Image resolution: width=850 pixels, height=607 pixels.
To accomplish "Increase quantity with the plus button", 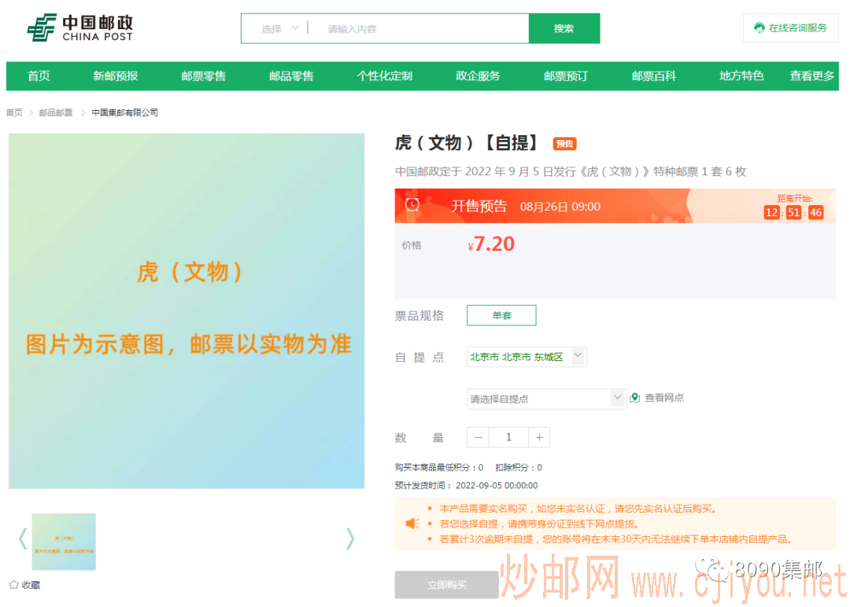I will click(539, 437).
